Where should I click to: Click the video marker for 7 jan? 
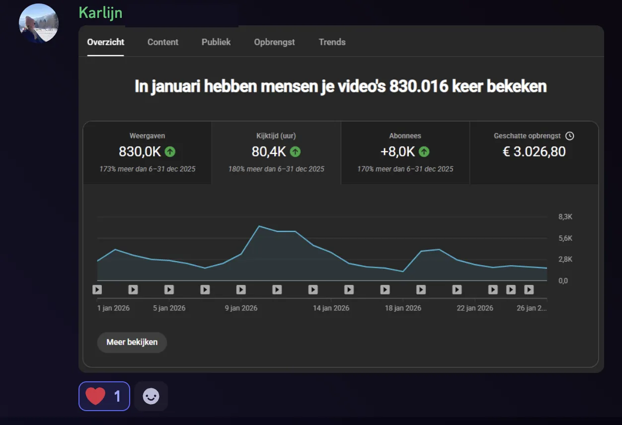(x=205, y=289)
